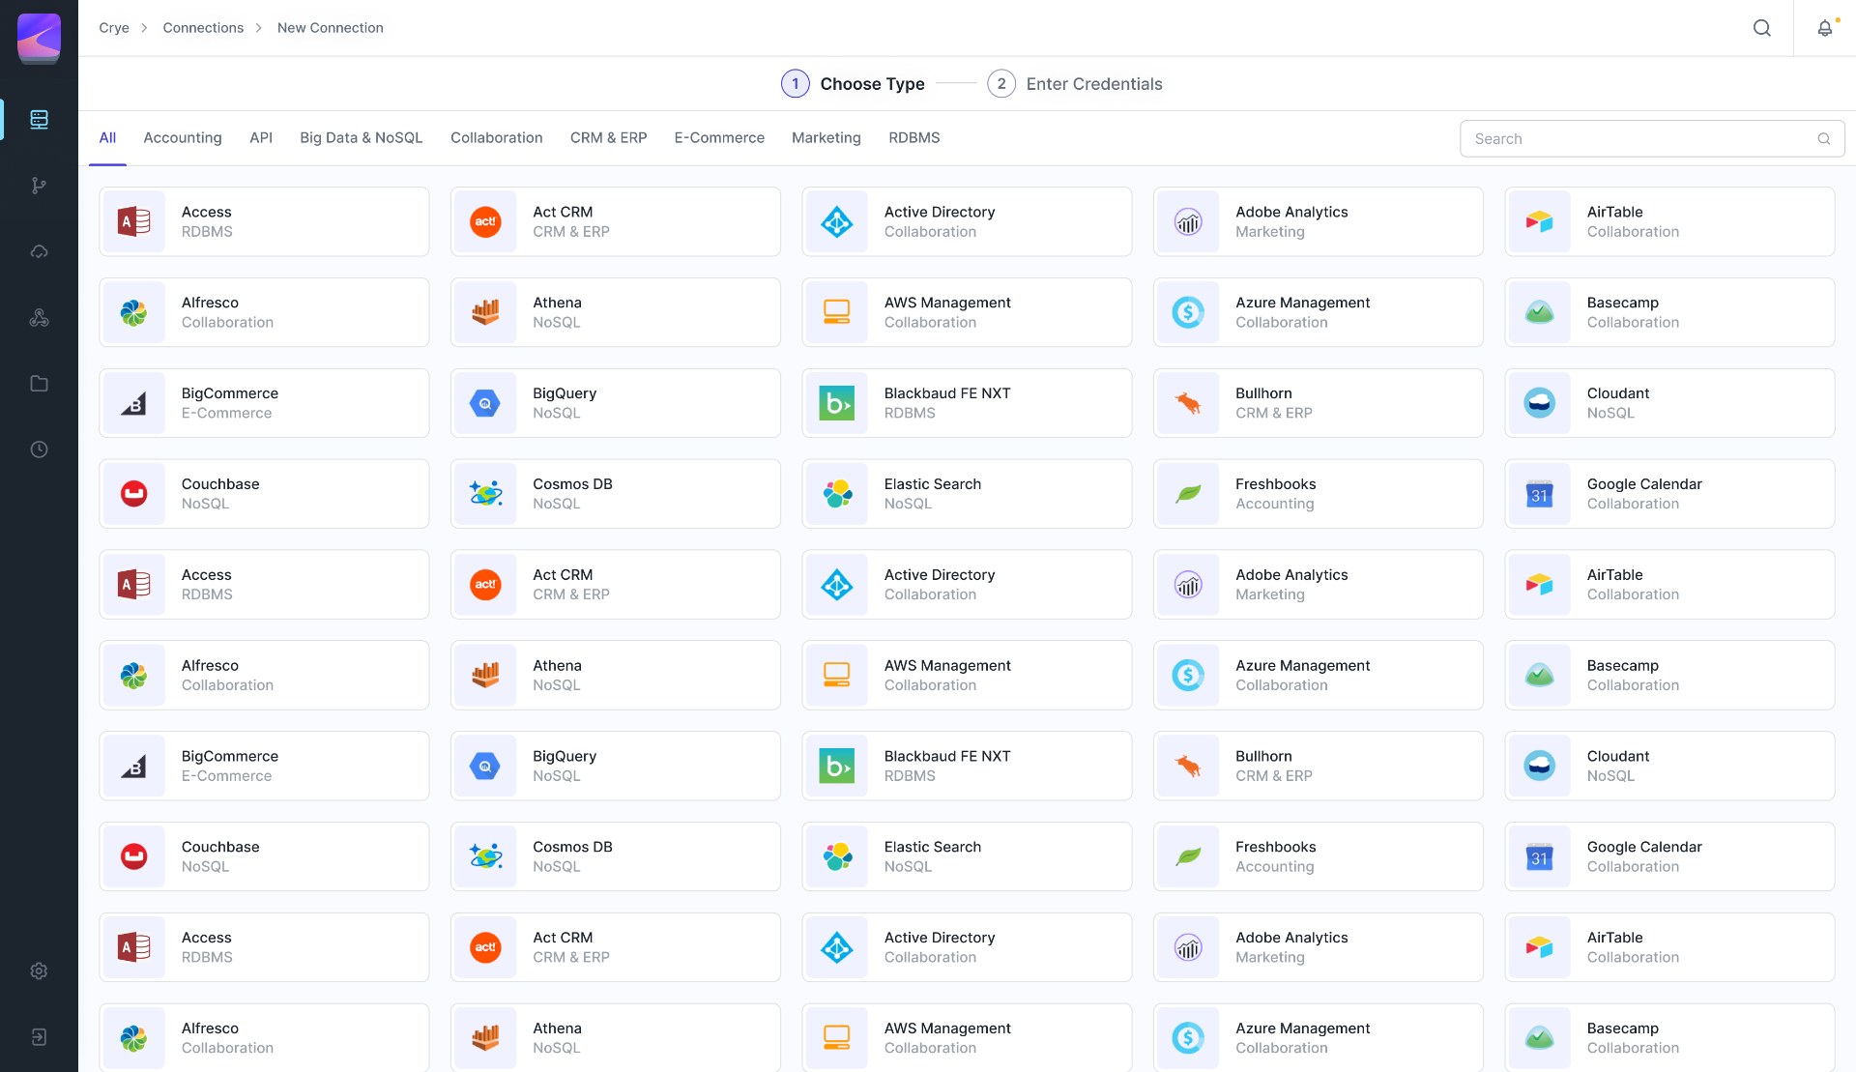Image resolution: width=1856 pixels, height=1072 pixels.
Task: Open the CRM & ERP tab
Action: click(608, 137)
